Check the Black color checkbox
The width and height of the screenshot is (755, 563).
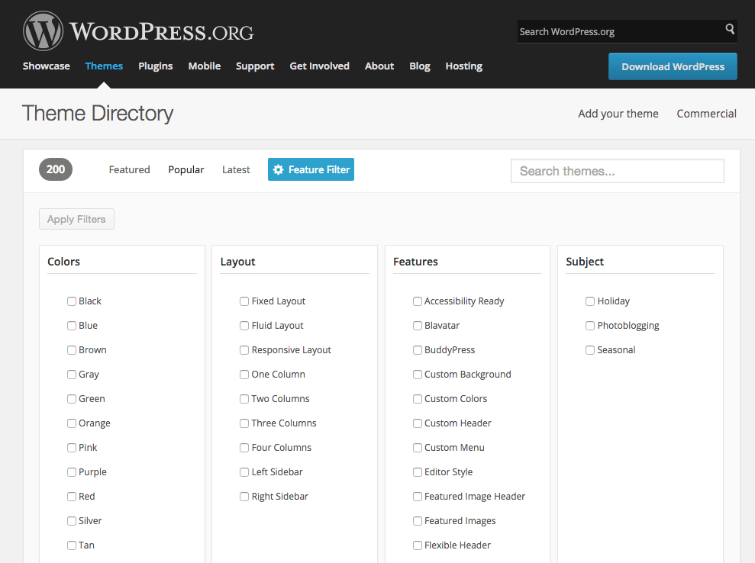[72, 301]
